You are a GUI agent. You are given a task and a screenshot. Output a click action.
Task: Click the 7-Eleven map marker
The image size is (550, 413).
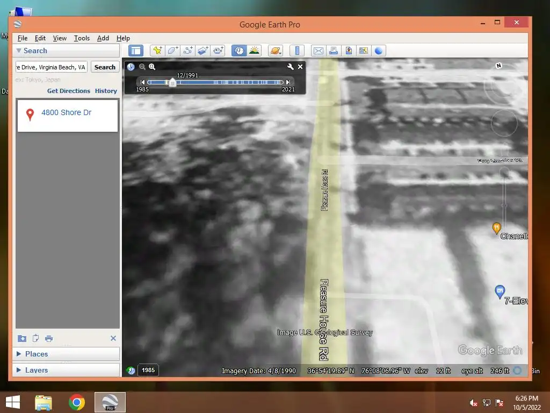tap(500, 291)
